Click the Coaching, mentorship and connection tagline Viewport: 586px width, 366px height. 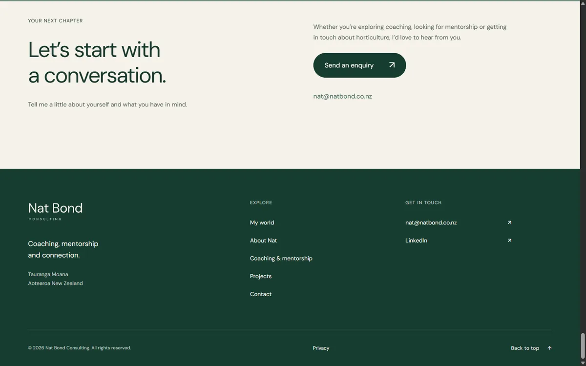63,249
